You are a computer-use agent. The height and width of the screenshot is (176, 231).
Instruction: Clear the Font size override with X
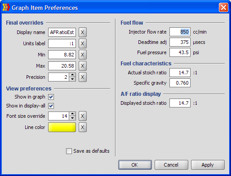(83, 116)
